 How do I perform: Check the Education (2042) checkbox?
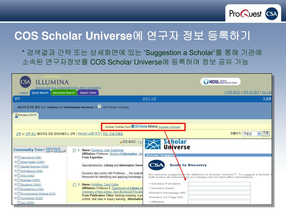point(19,185)
